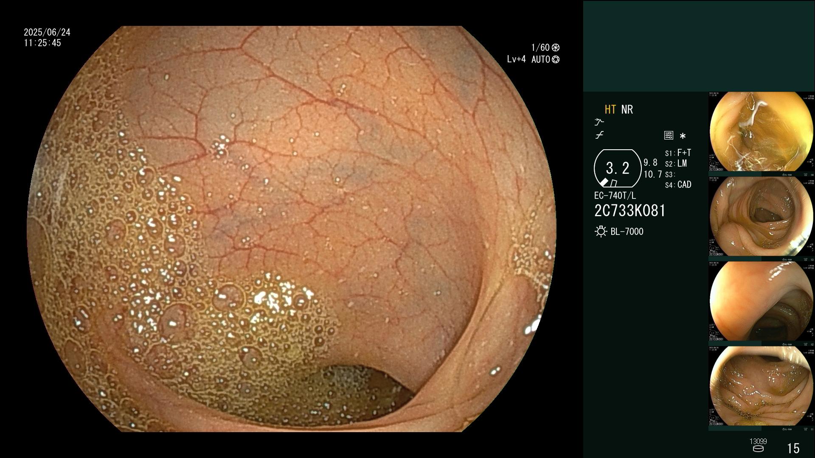The image size is (815, 458).
Task: Select the S1: F+T switch assignment
Action: pos(678,153)
